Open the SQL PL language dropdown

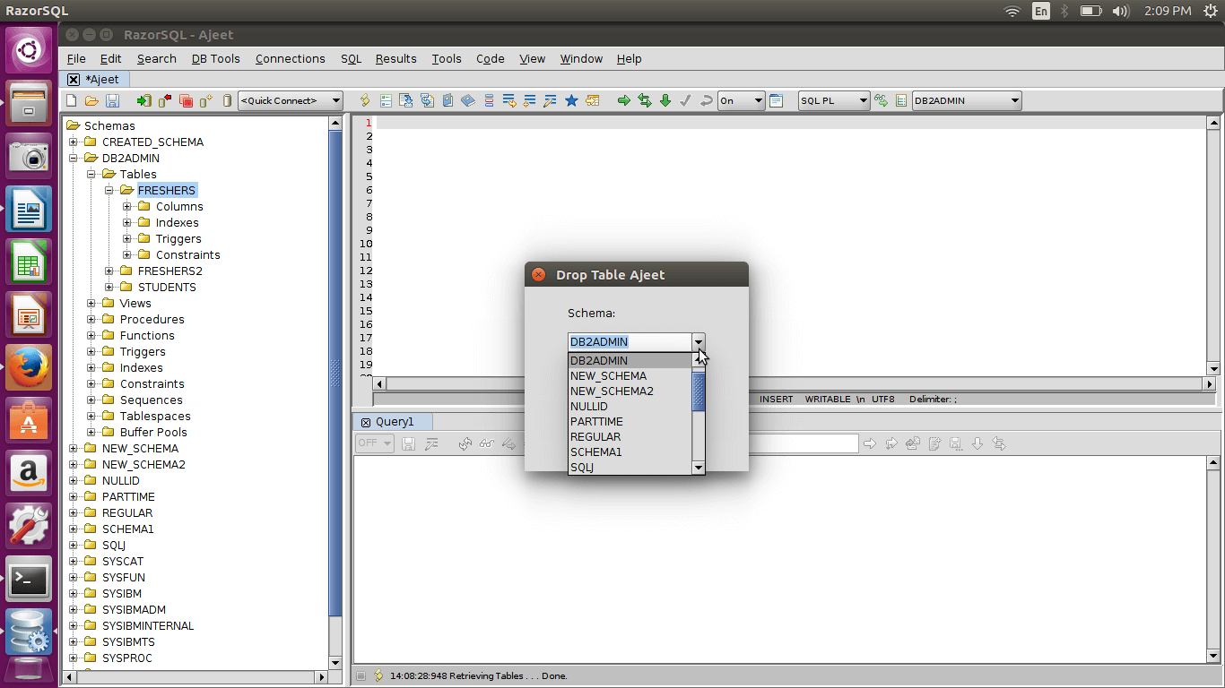(x=834, y=101)
